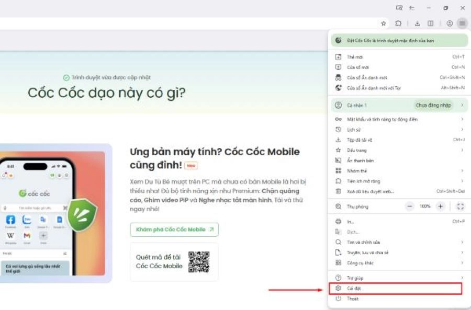Viewport: 471px width, 310px height.
Task: Click the printer icon next to In...
Action: [x=338, y=222]
